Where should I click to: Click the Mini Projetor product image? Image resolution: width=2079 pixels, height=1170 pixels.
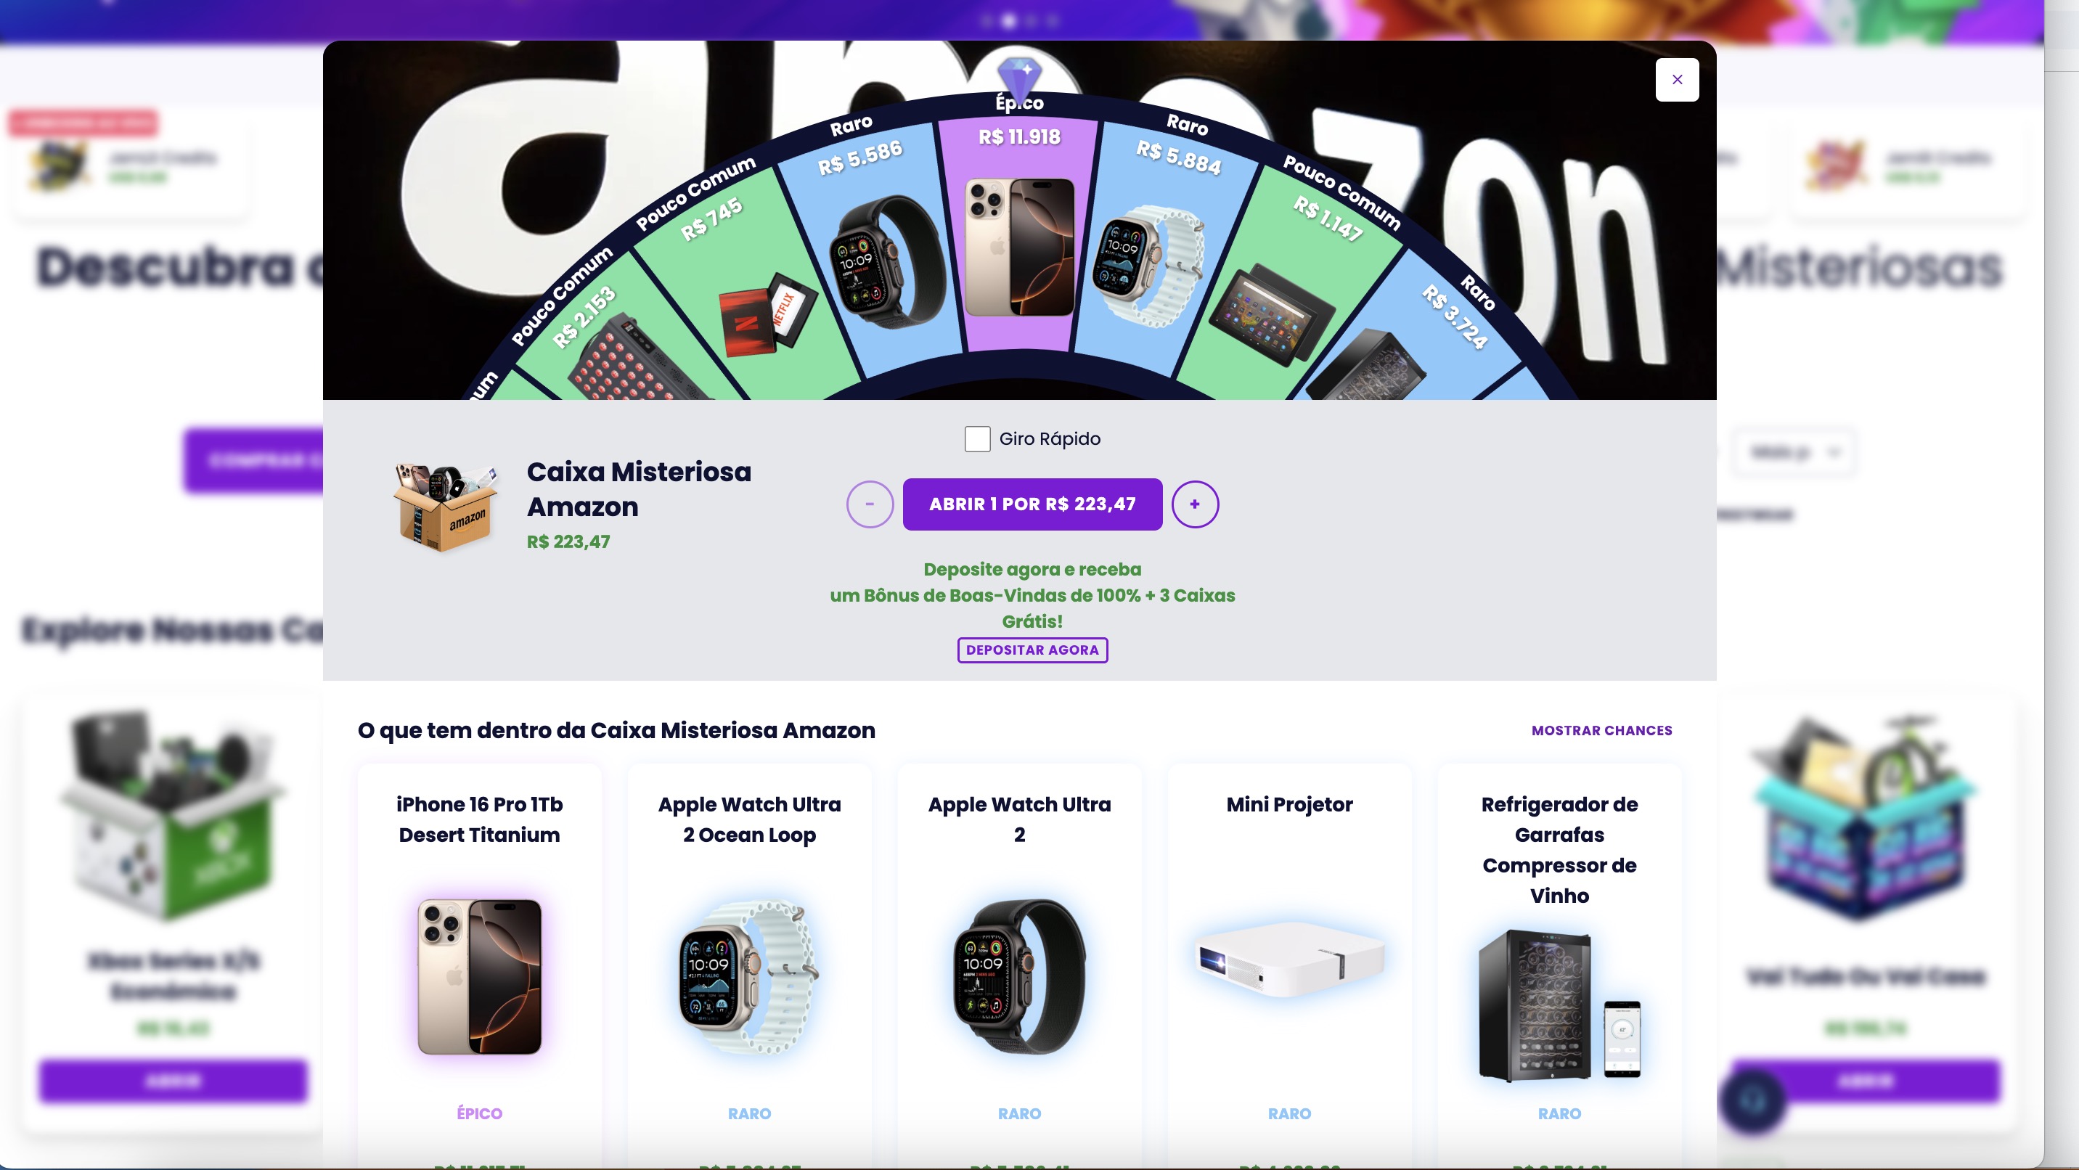click(x=1289, y=960)
